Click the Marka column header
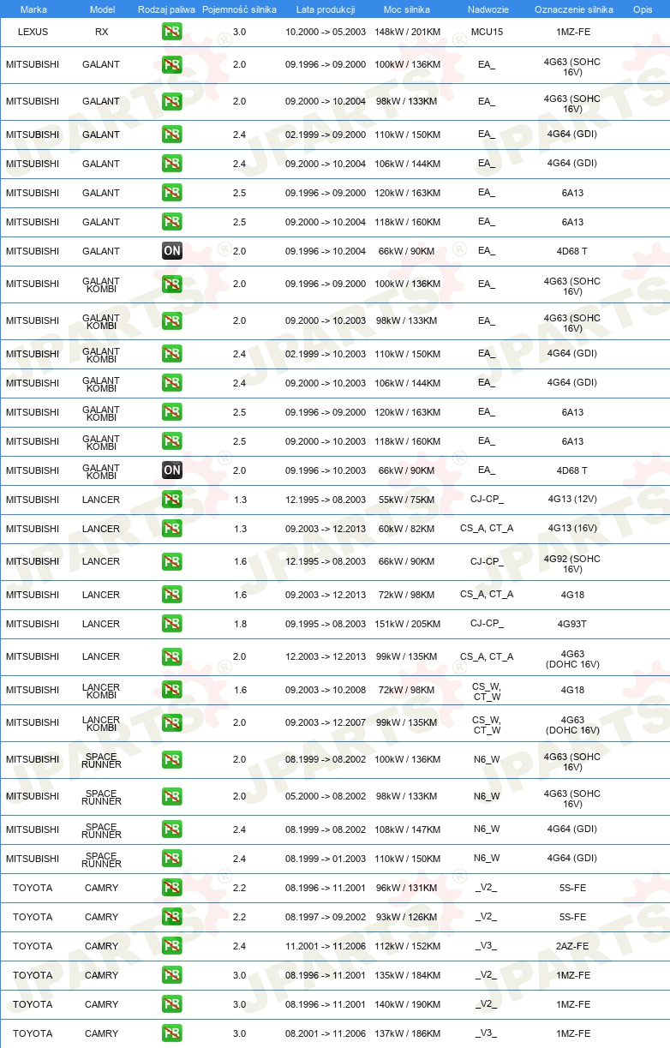This screenshot has width=670, height=1048. click(33, 9)
